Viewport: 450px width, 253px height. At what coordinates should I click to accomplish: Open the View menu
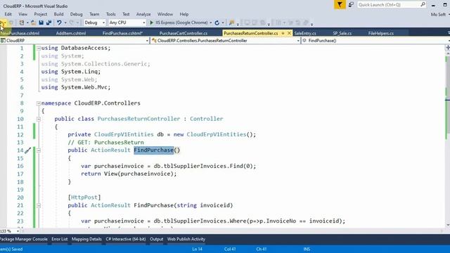pos(23,14)
